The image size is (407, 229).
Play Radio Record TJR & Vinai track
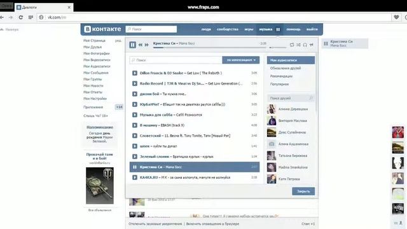pyautogui.click(x=135, y=83)
